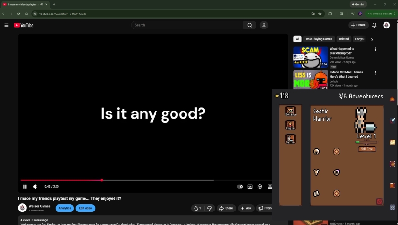Switch to the Related chip
This screenshot has width=398, height=225.
(343, 39)
